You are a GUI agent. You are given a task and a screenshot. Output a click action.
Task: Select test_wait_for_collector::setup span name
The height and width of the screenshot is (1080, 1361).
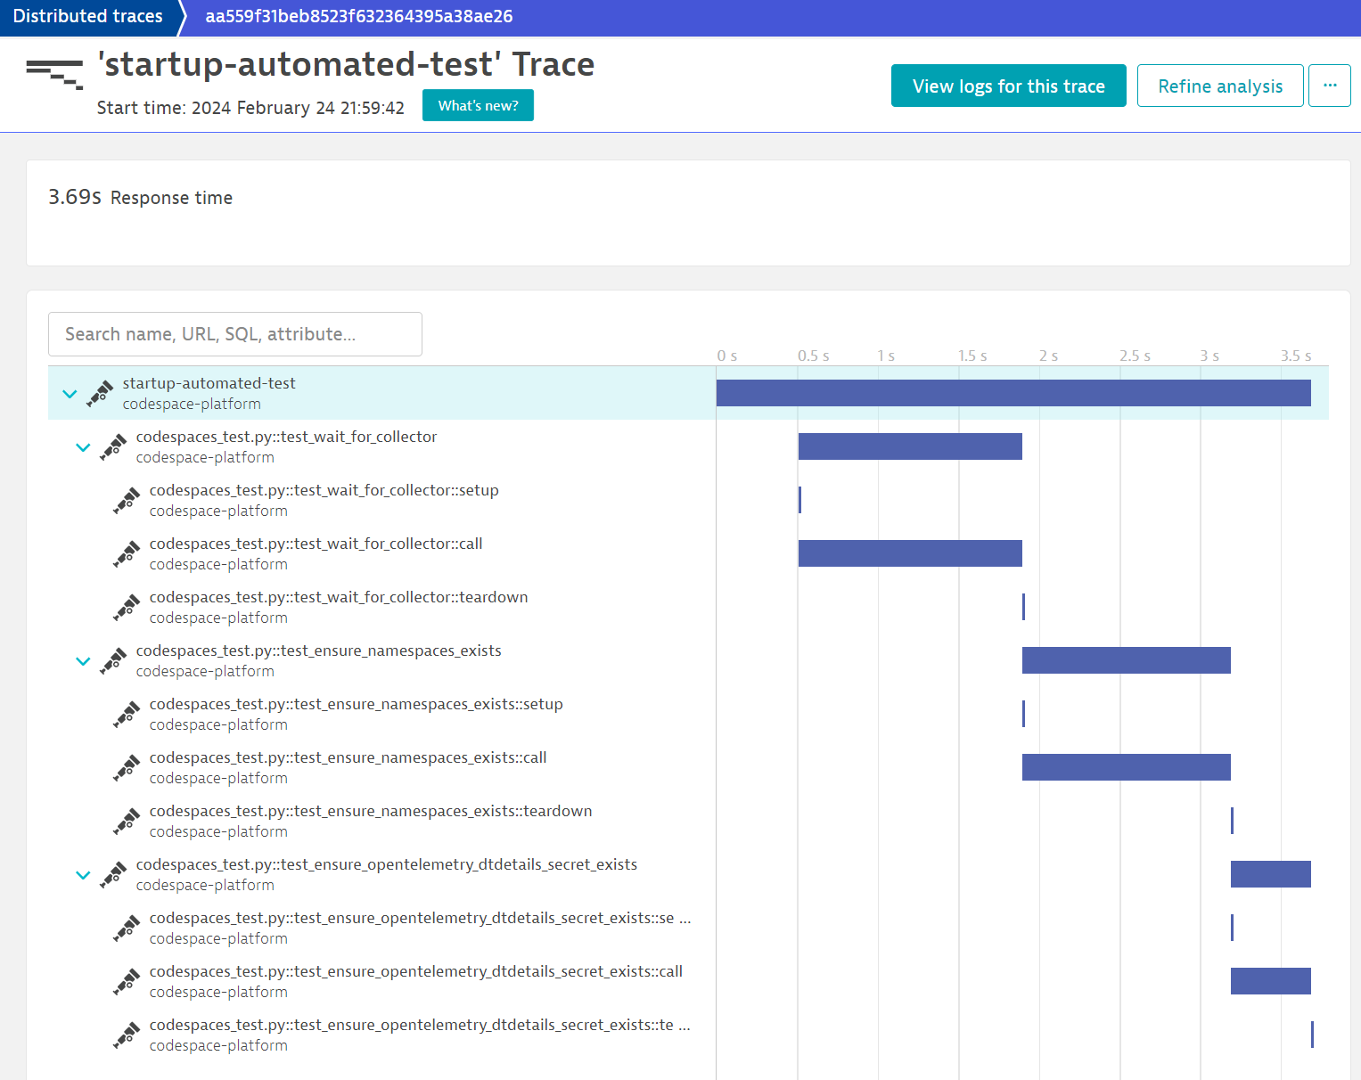[x=324, y=490]
